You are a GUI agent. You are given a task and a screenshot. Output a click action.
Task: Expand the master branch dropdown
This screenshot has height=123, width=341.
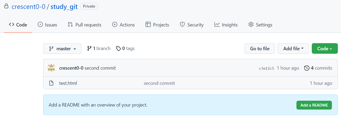tap(62, 48)
